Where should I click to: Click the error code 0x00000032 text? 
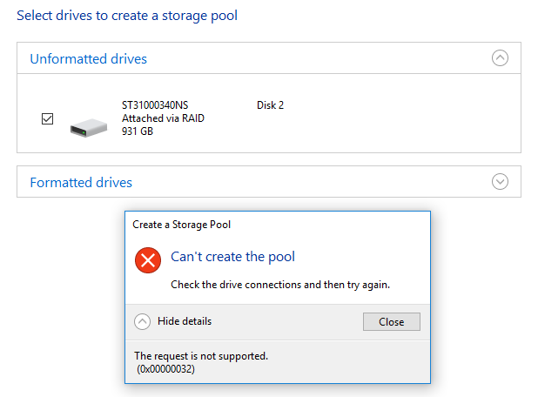pos(165,369)
